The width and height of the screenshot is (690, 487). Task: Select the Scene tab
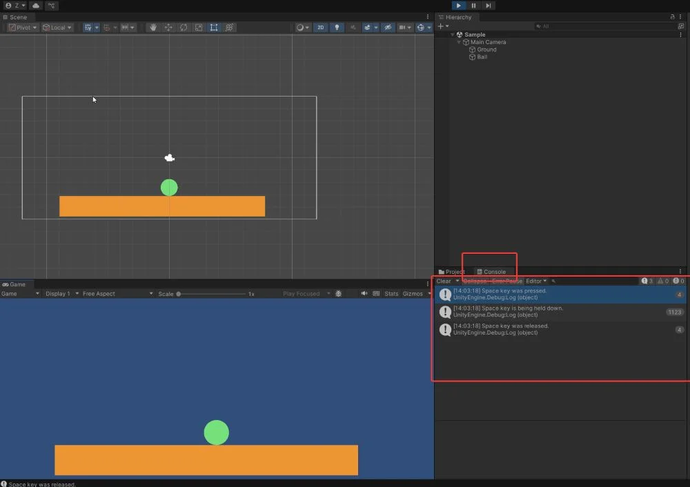point(15,17)
